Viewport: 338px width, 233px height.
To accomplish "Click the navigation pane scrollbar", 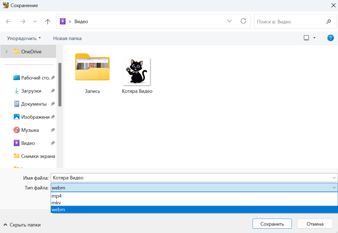I will (60, 84).
